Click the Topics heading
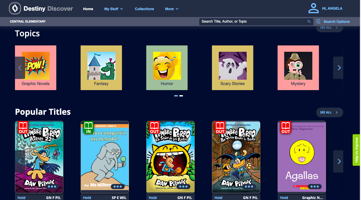 tap(27, 34)
